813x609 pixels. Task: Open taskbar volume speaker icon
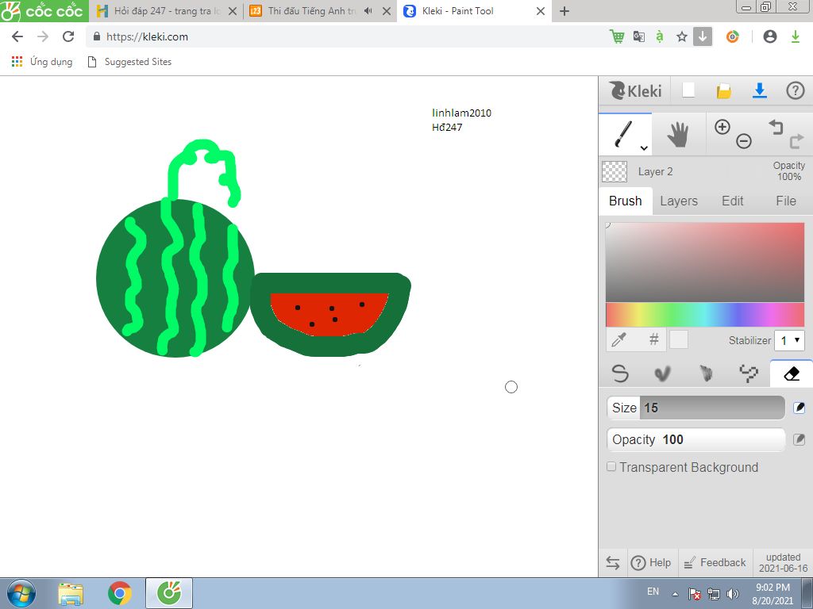[x=733, y=593]
